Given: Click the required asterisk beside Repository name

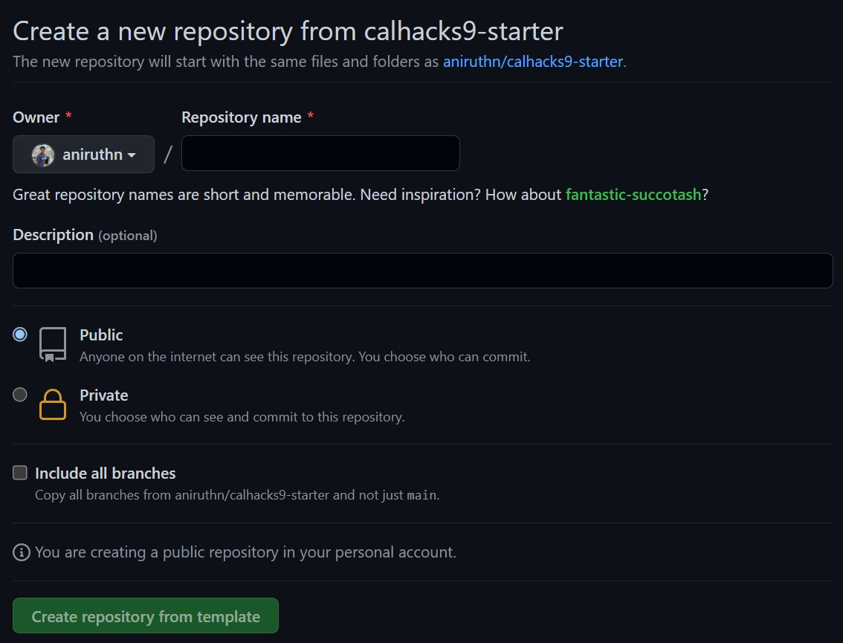Looking at the screenshot, I should coord(310,117).
